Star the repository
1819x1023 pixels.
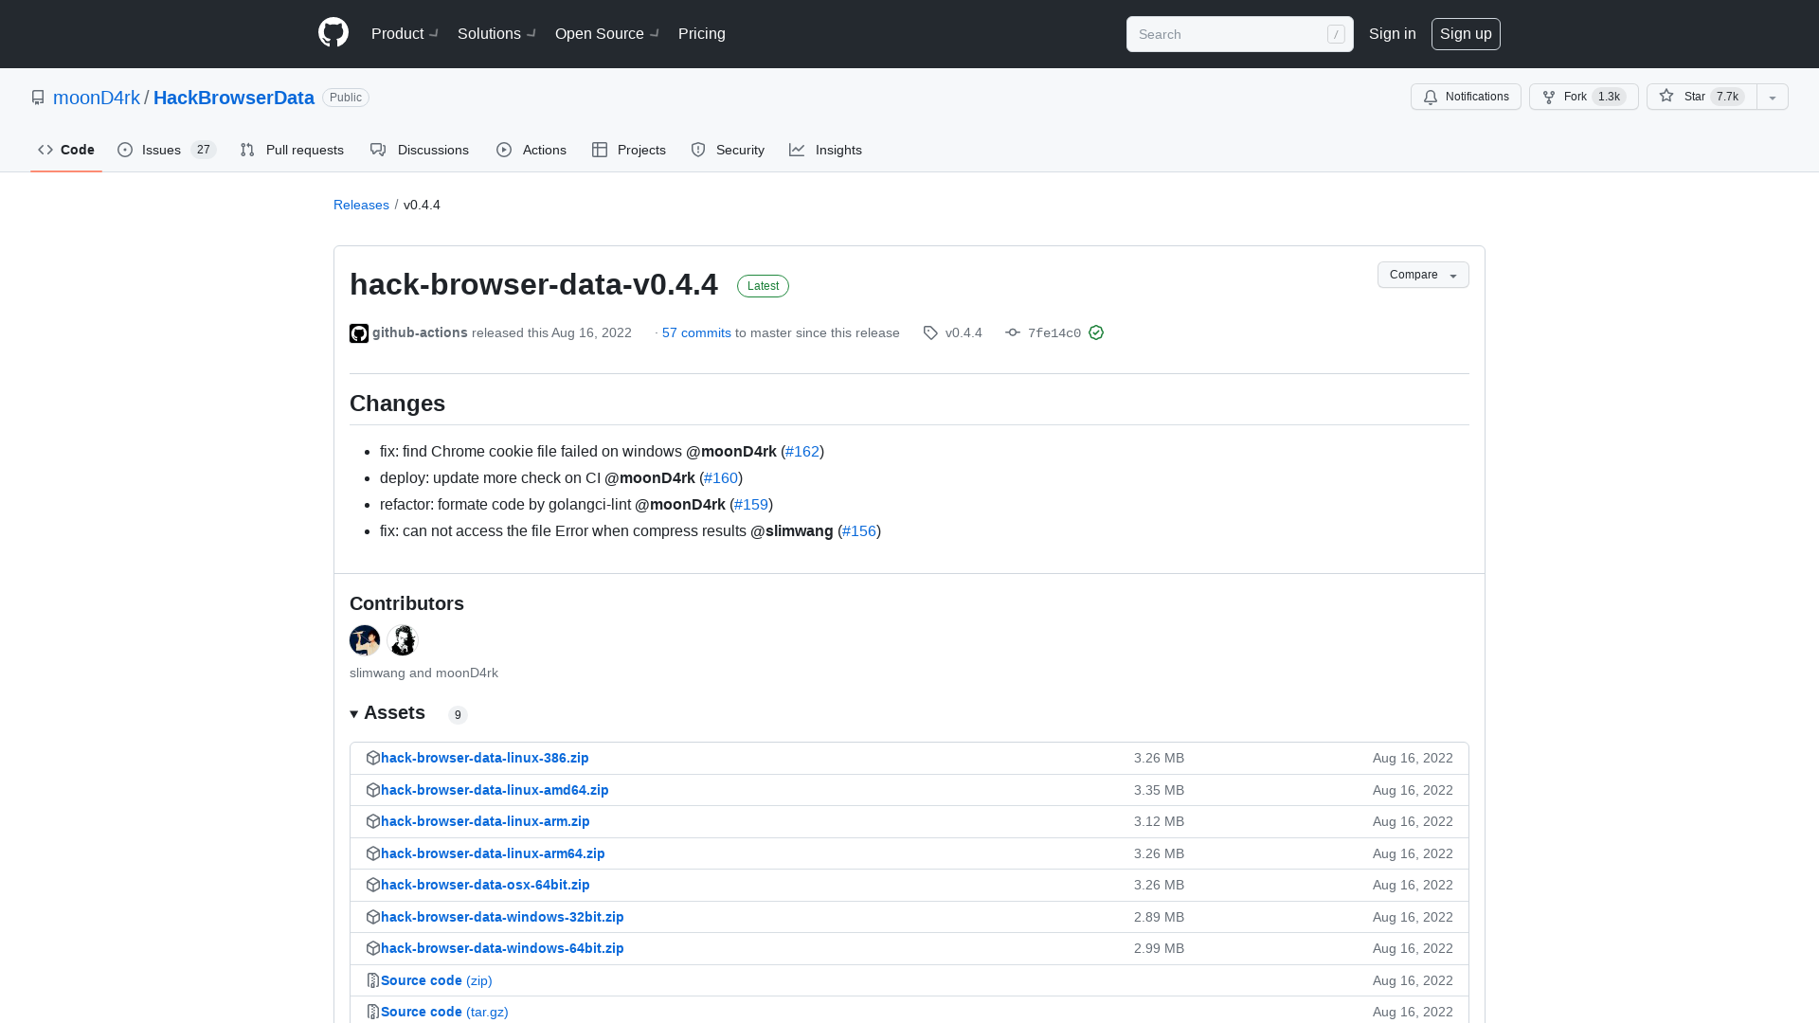(x=1702, y=97)
